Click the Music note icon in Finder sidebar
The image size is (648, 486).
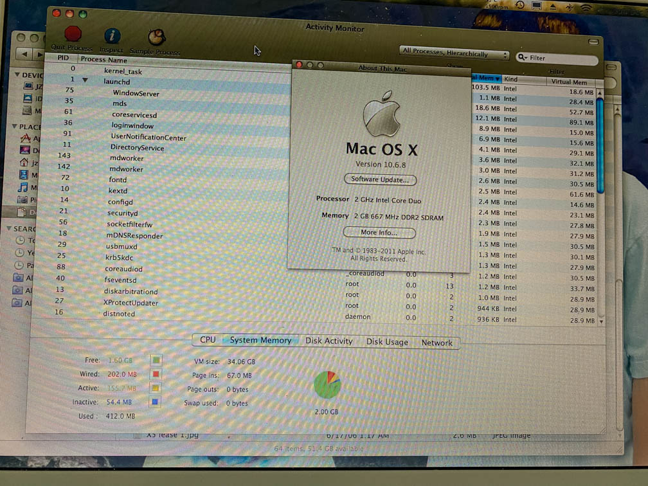(x=23, y=187)
